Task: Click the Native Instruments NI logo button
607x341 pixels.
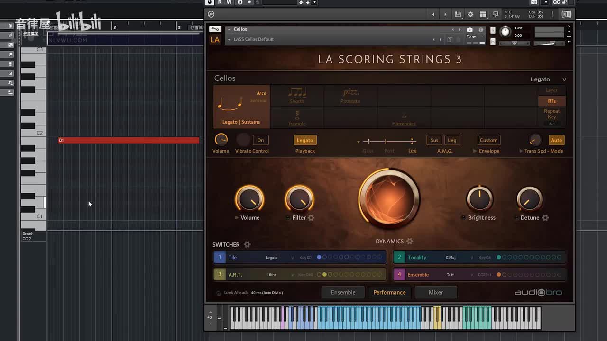Action: (566, 15)
